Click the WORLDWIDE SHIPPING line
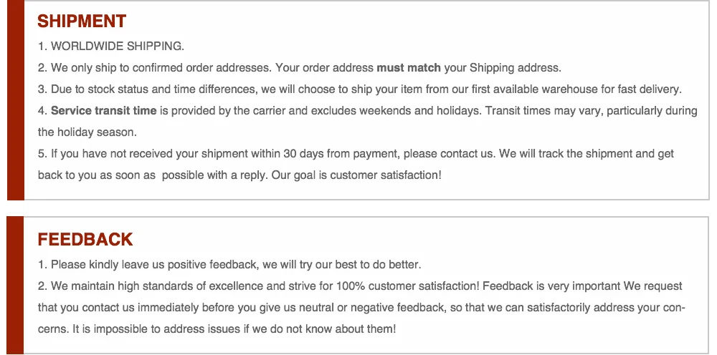The image size is (717, 355). point(111,47)
